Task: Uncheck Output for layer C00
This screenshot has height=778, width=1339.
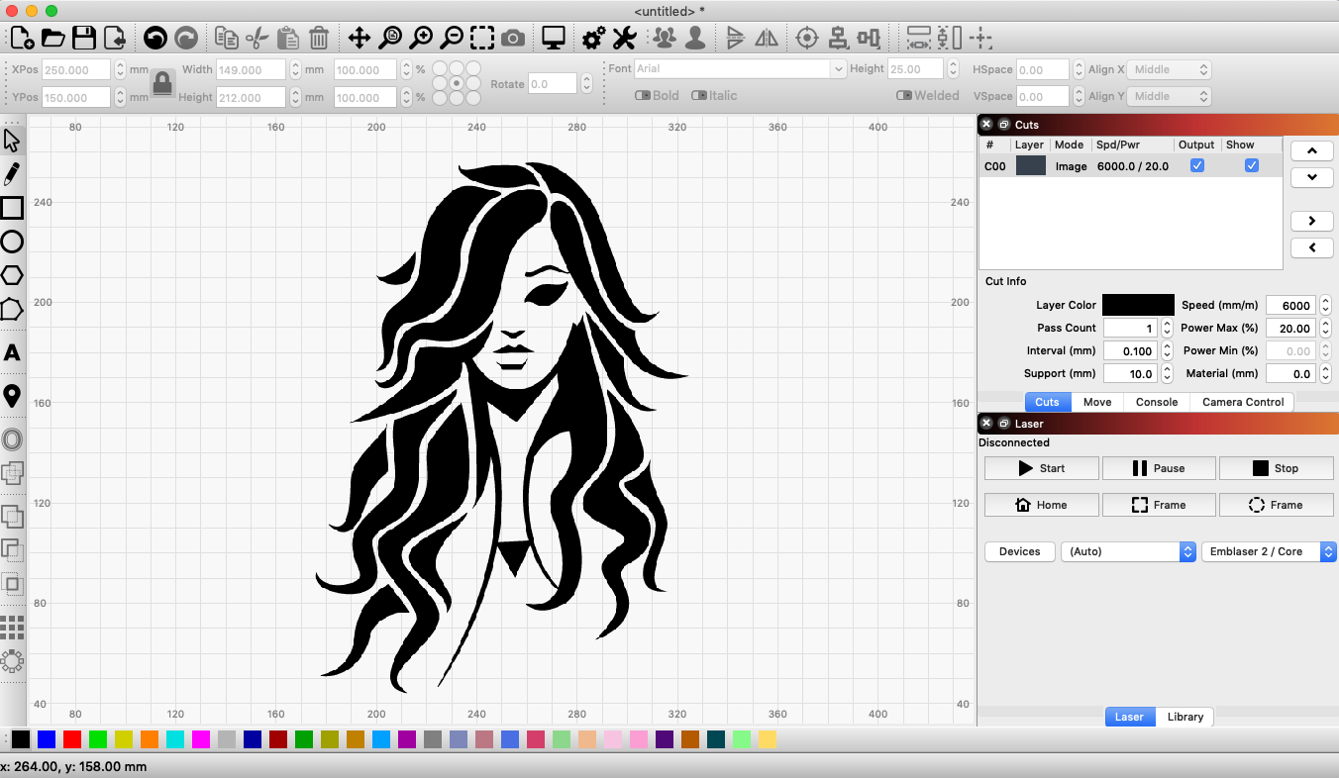Action: click(1196, 166)
